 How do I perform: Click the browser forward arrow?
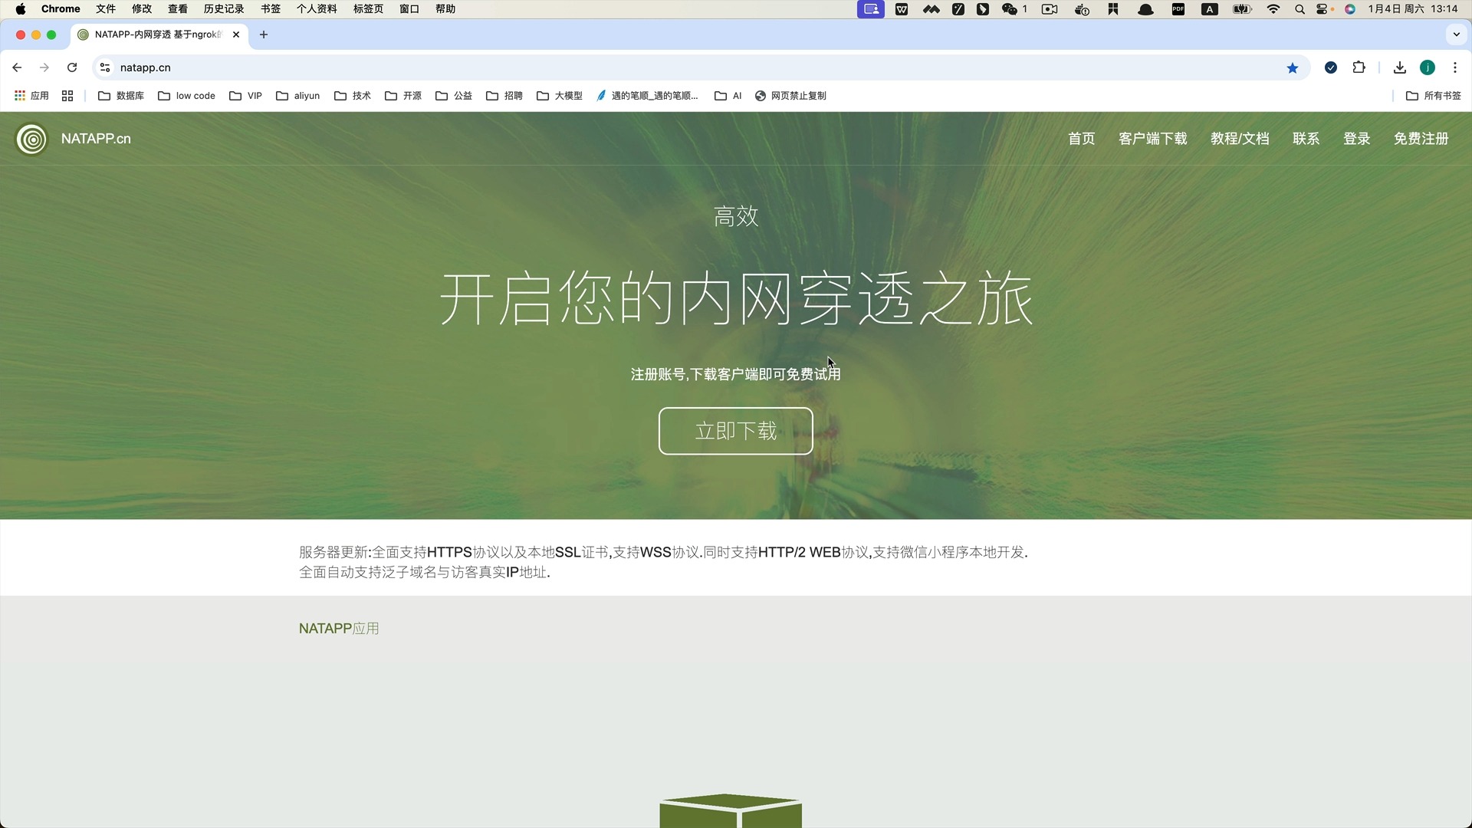pyautogui.click(x=44, y=67)
